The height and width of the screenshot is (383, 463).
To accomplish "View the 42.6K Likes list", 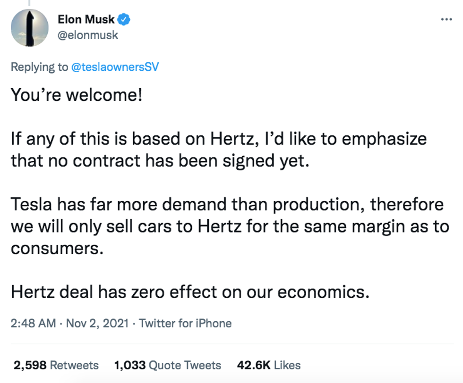I will click(268, 365).
